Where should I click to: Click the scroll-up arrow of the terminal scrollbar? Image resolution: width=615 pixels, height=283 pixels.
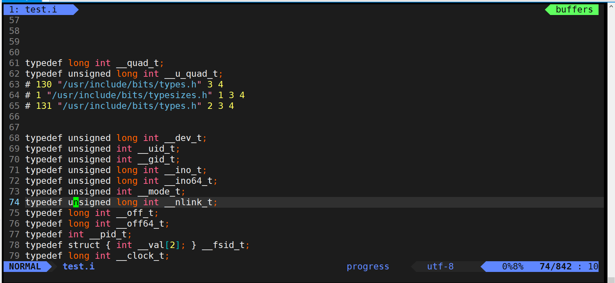pos(611,6)
